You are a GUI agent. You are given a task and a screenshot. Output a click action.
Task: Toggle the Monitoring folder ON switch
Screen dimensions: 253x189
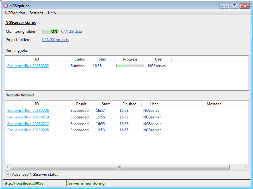click(x=50, y=31)
